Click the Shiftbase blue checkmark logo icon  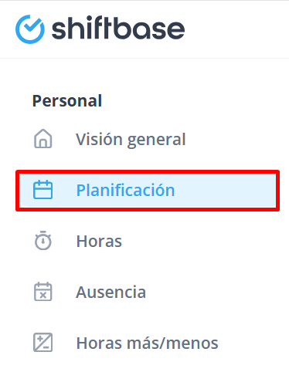(30, 29)
